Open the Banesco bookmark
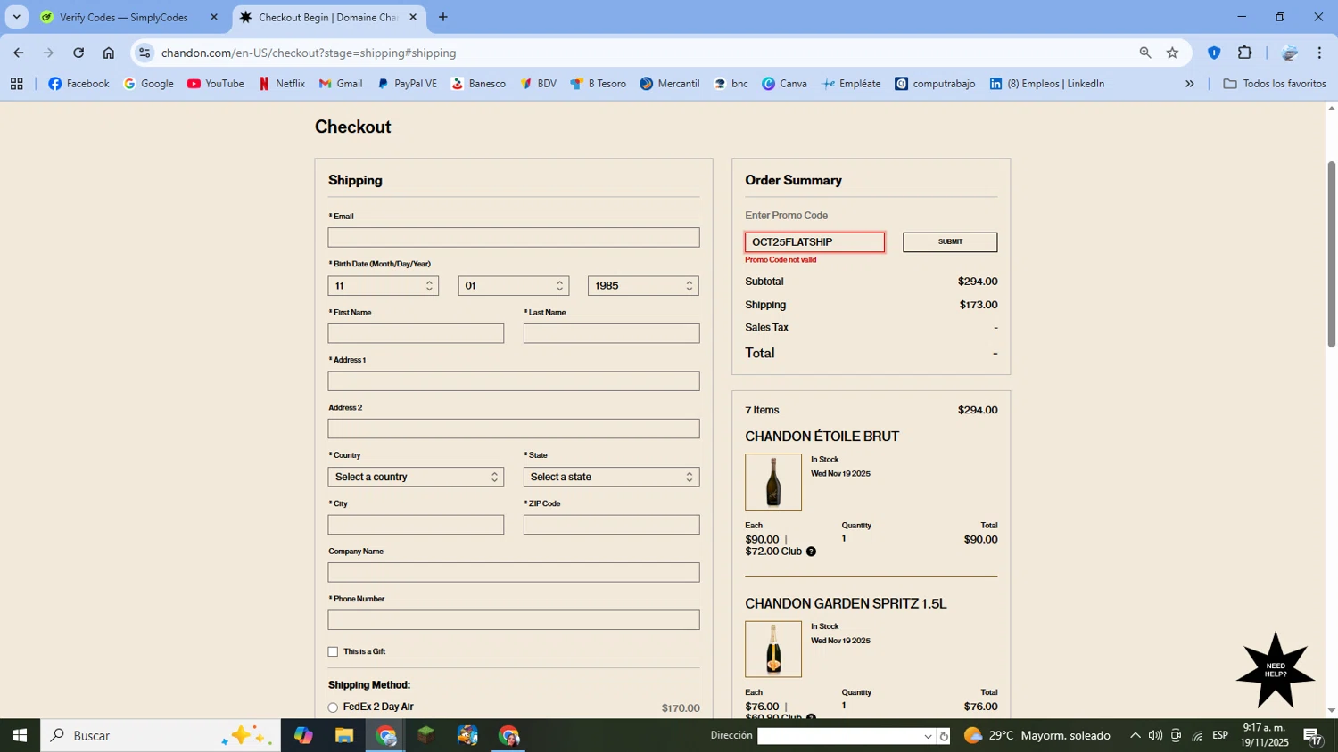The width and height of the screenshot is (1338, 752). pos(478,84)
